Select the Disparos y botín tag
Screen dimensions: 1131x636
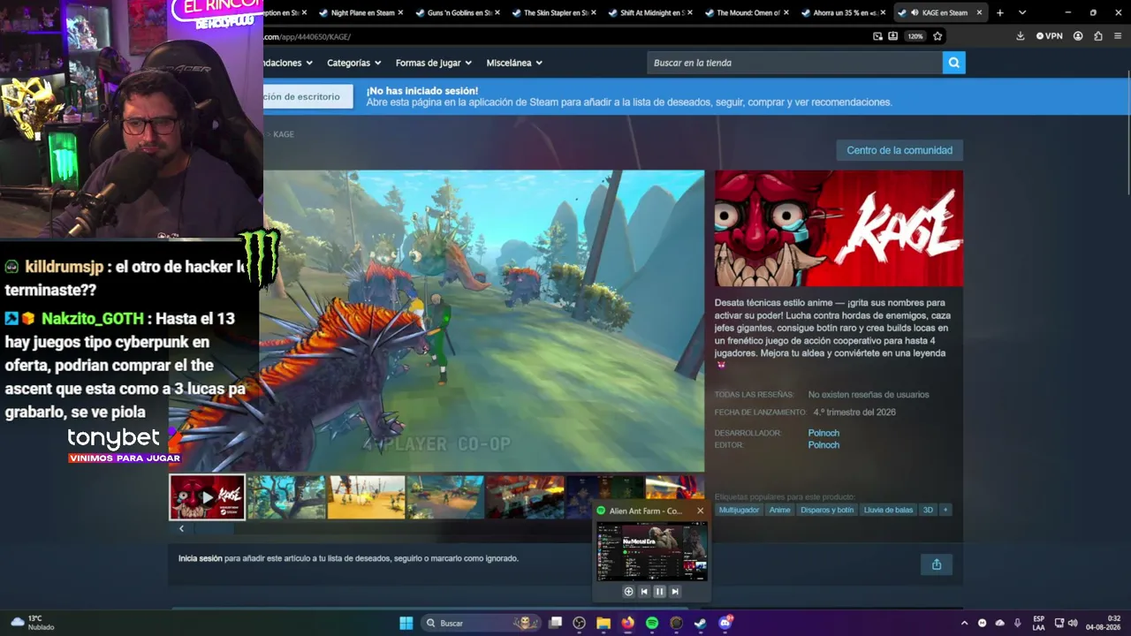[x=827, y=510]
